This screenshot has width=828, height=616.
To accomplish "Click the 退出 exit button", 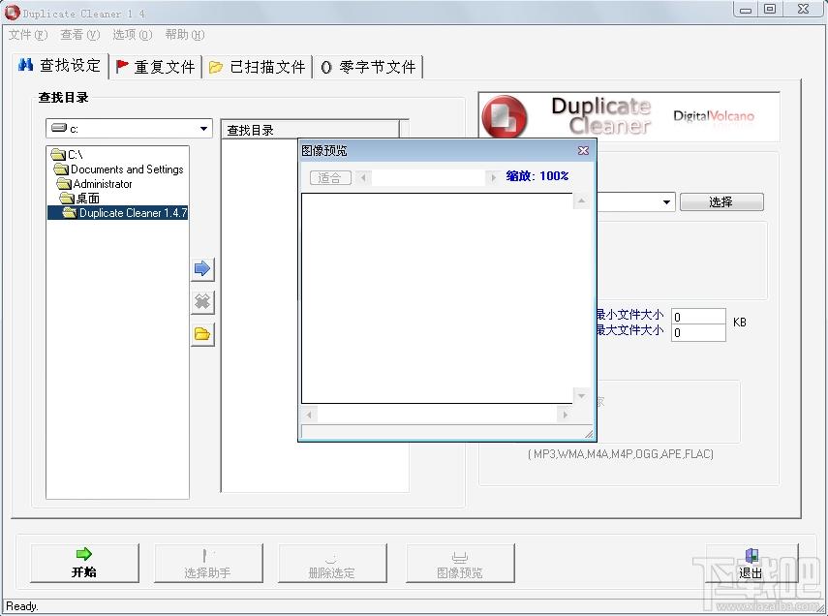I will [x=751, y=563].
